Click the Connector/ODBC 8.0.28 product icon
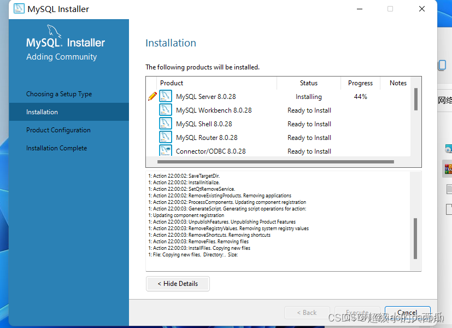This screenshot has height=328, width=452. 166,150
